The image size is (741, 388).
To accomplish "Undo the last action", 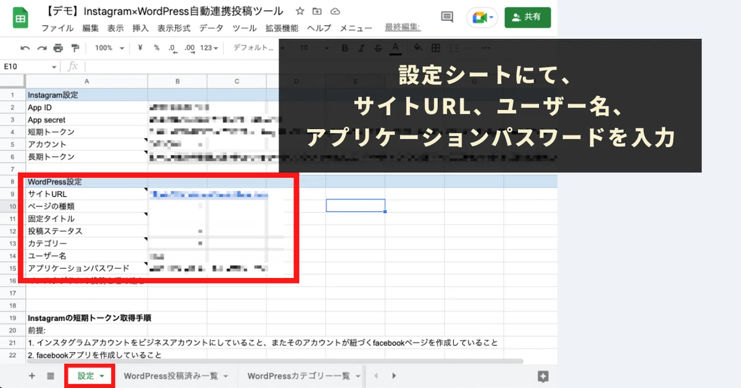I will [25, 48].
